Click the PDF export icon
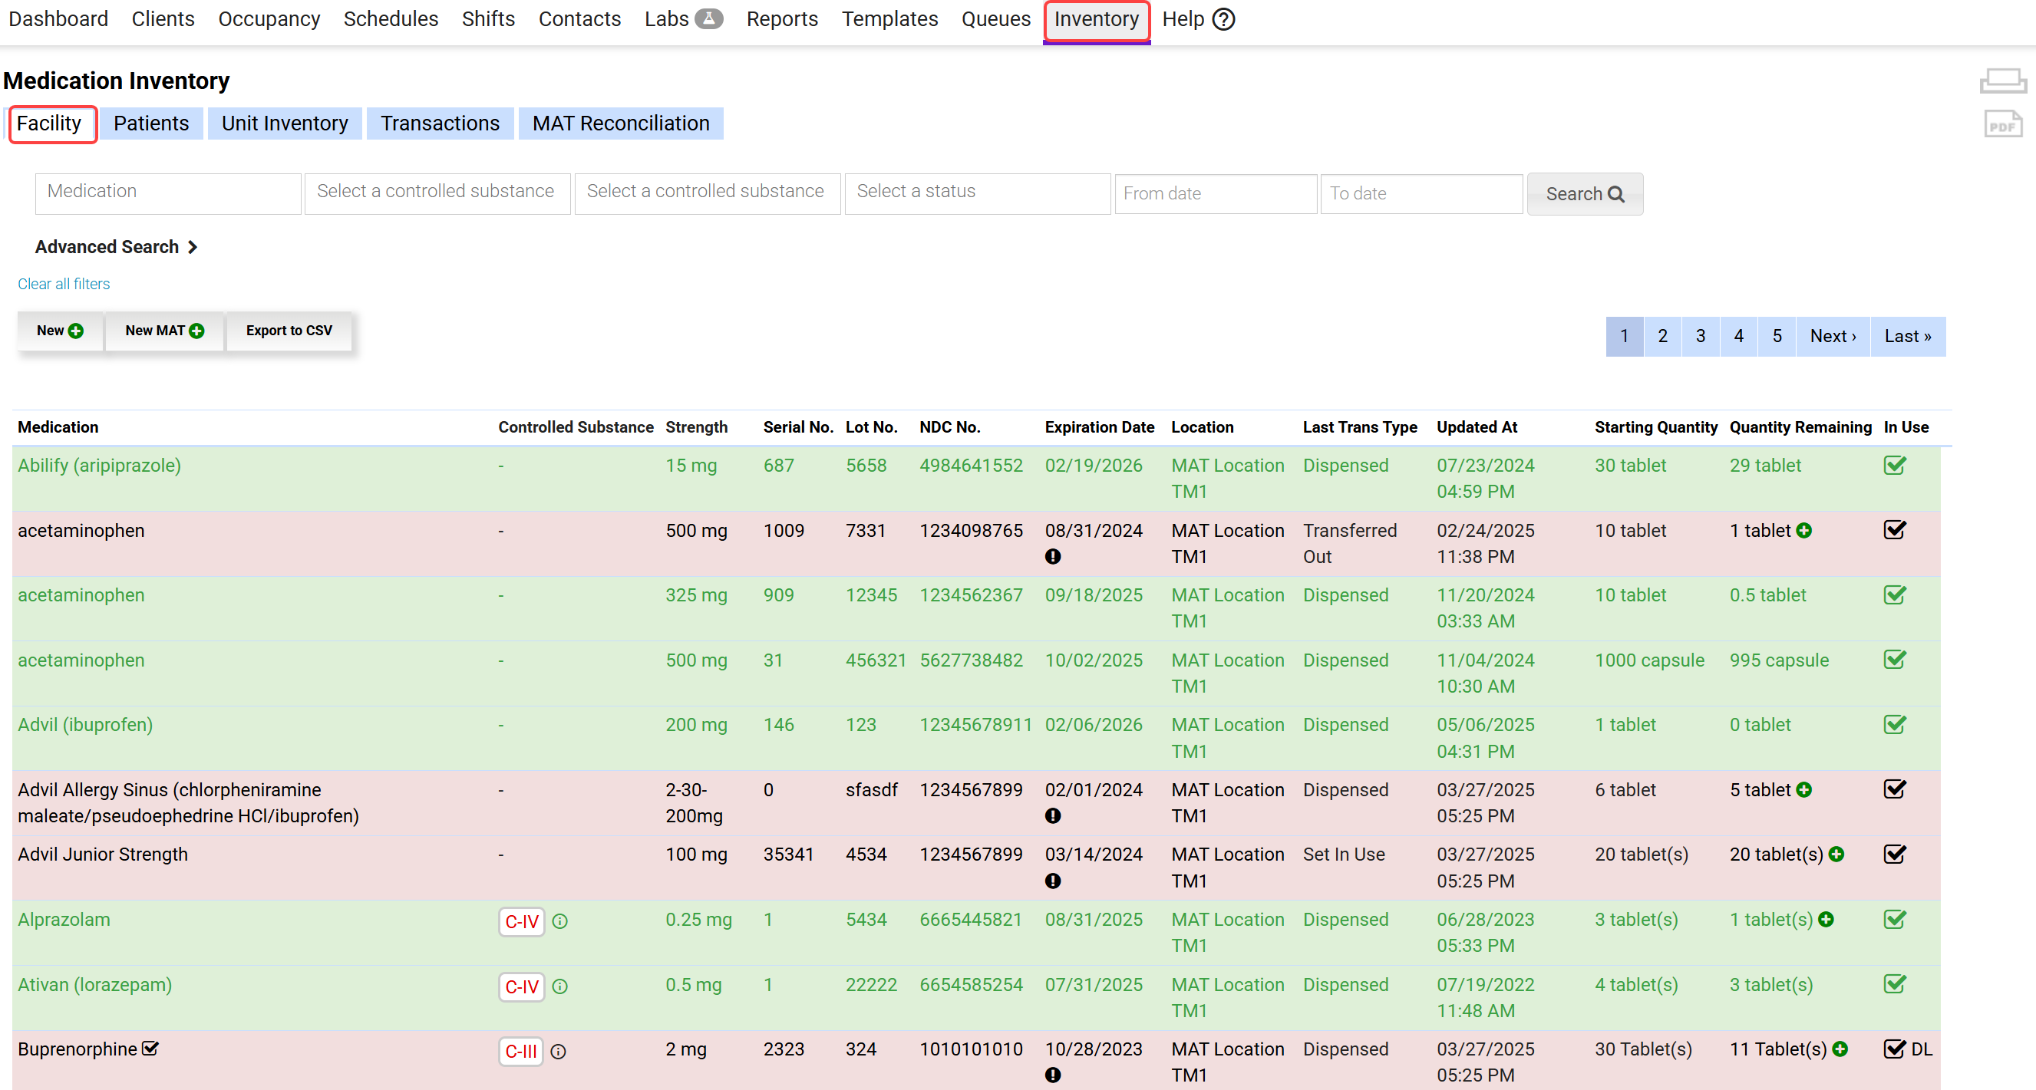This screenshot has height=1090, width=2036. (2002, 124)
